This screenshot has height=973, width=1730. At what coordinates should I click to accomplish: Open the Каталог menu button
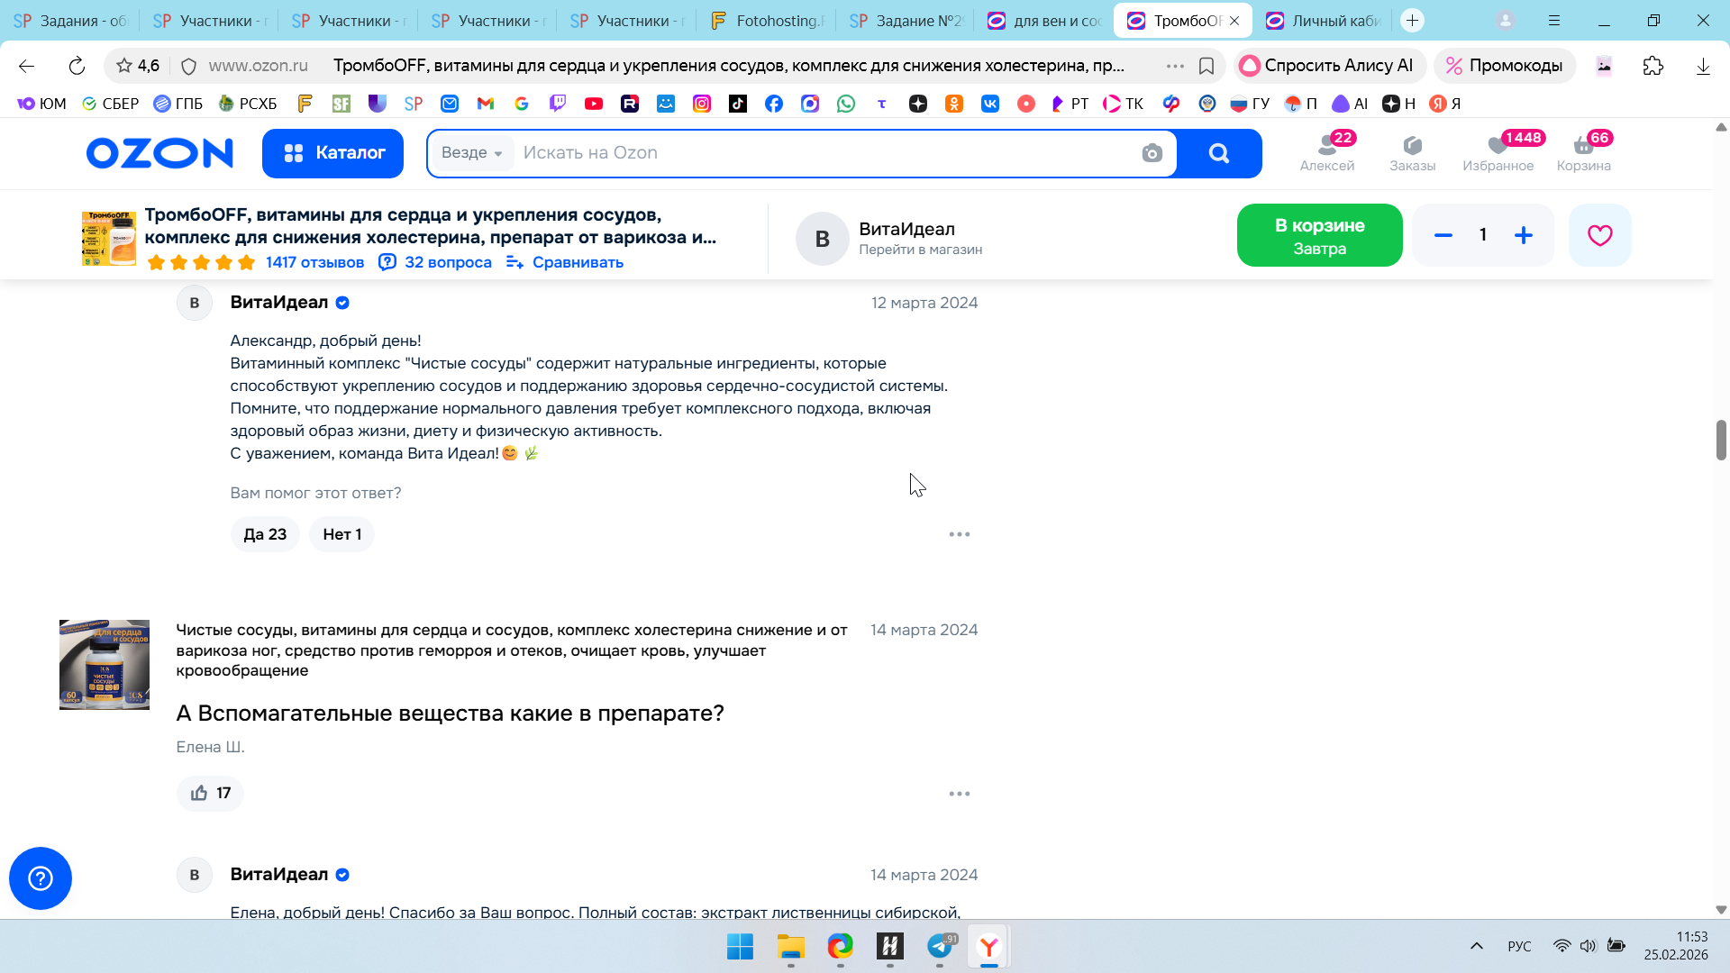click(x=332, y=153)
